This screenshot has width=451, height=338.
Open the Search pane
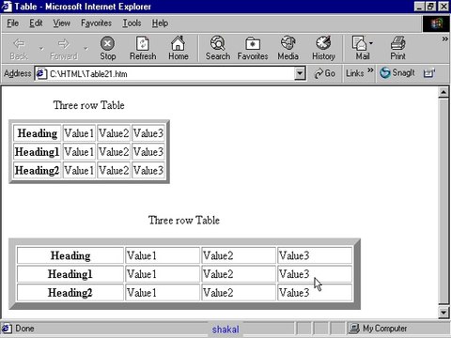[218, 48]
